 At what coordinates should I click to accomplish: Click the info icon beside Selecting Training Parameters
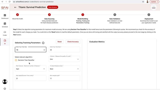tap(43, 43)
